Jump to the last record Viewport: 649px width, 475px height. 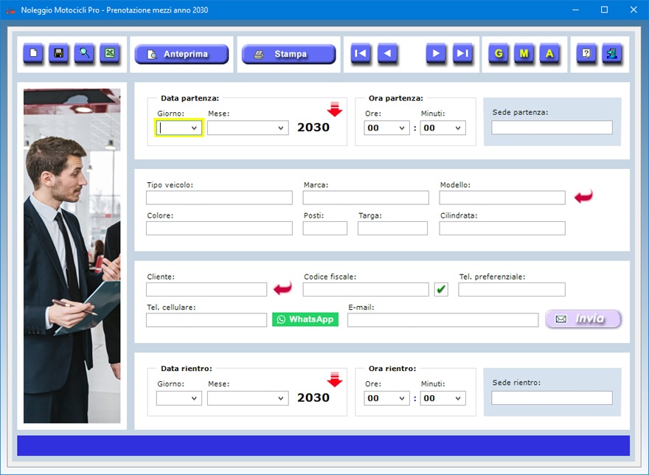point(462,53)
